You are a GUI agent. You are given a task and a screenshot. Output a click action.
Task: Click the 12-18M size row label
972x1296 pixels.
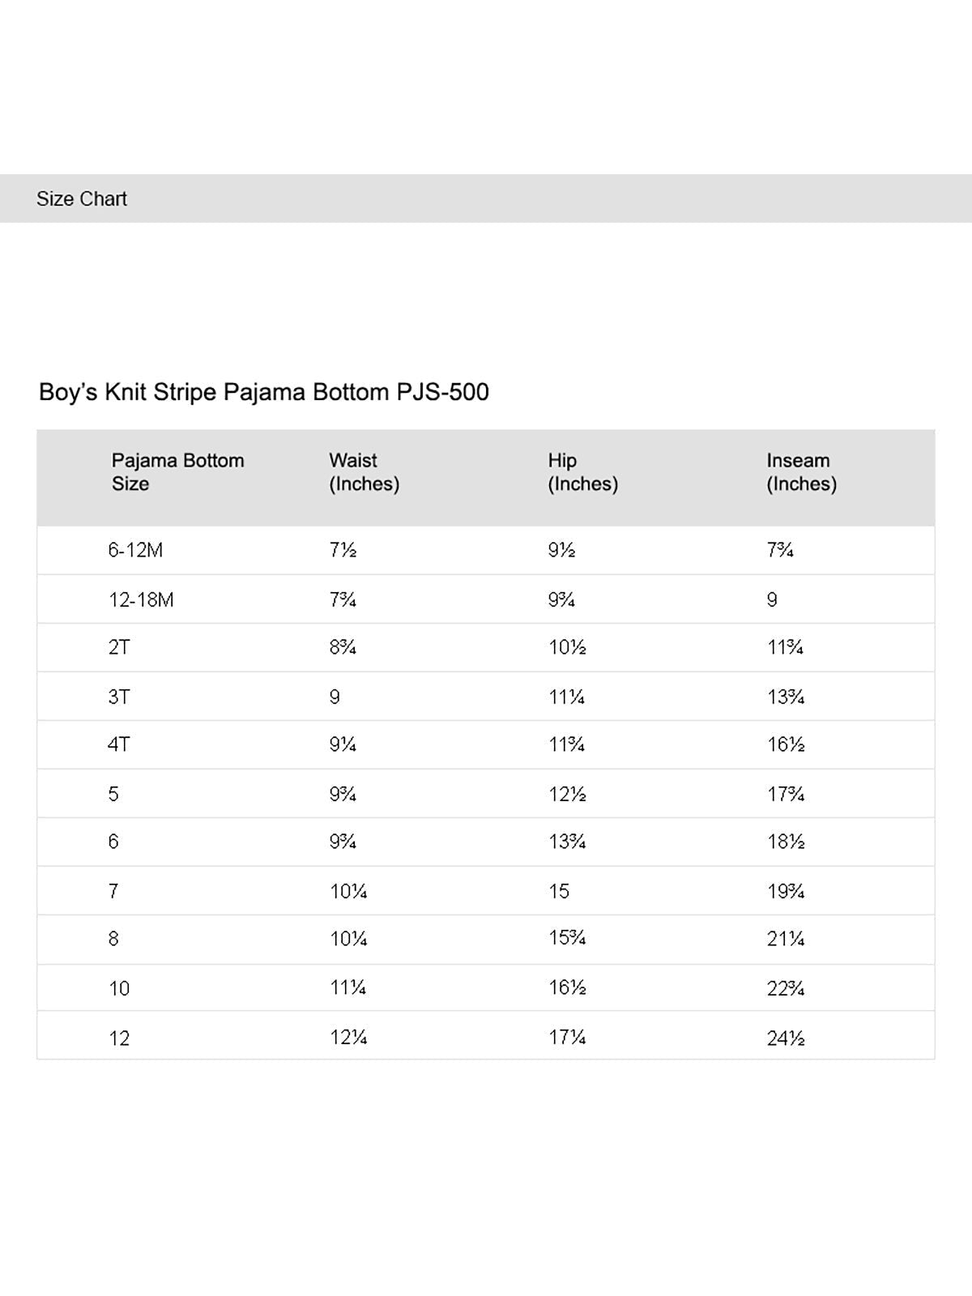[141, 600]
